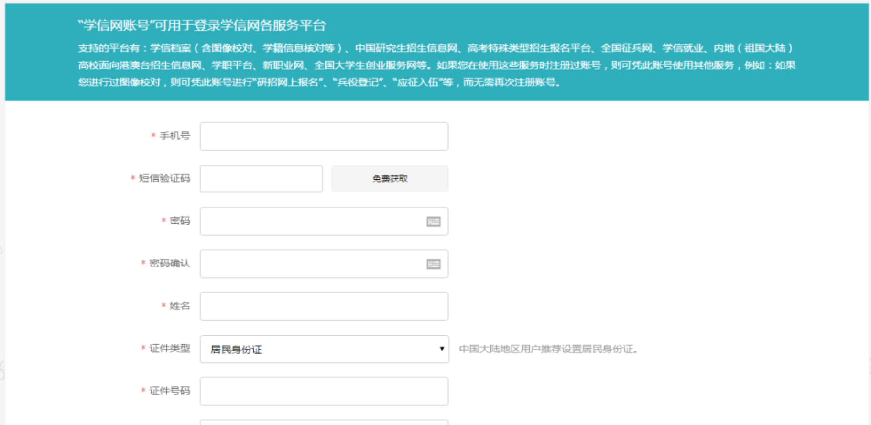
Task: Click the 姓名 field label
Action: [x=180, y=306]
